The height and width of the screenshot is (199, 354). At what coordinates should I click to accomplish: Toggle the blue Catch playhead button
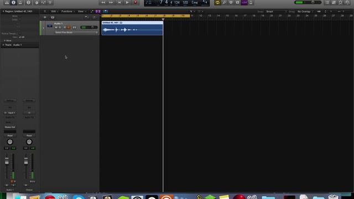pos(106,11)
